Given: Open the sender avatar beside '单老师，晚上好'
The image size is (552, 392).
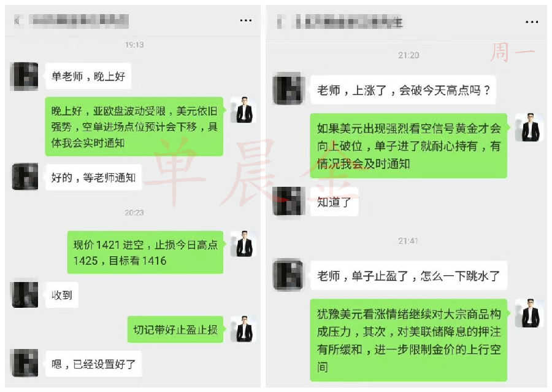Looking at the screenshot, I should coord(25,76).
